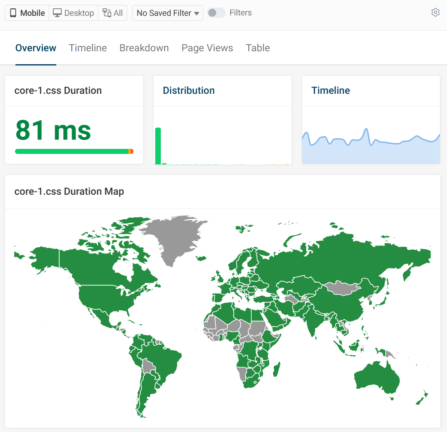Enable the Filters toggle

point(216,13)
